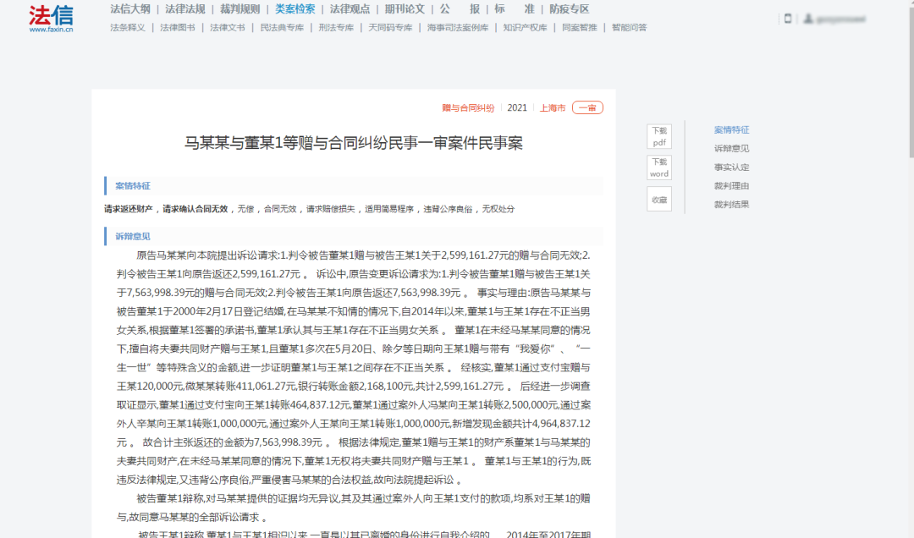Click the 诉辩意见 section heading in article

133,237
